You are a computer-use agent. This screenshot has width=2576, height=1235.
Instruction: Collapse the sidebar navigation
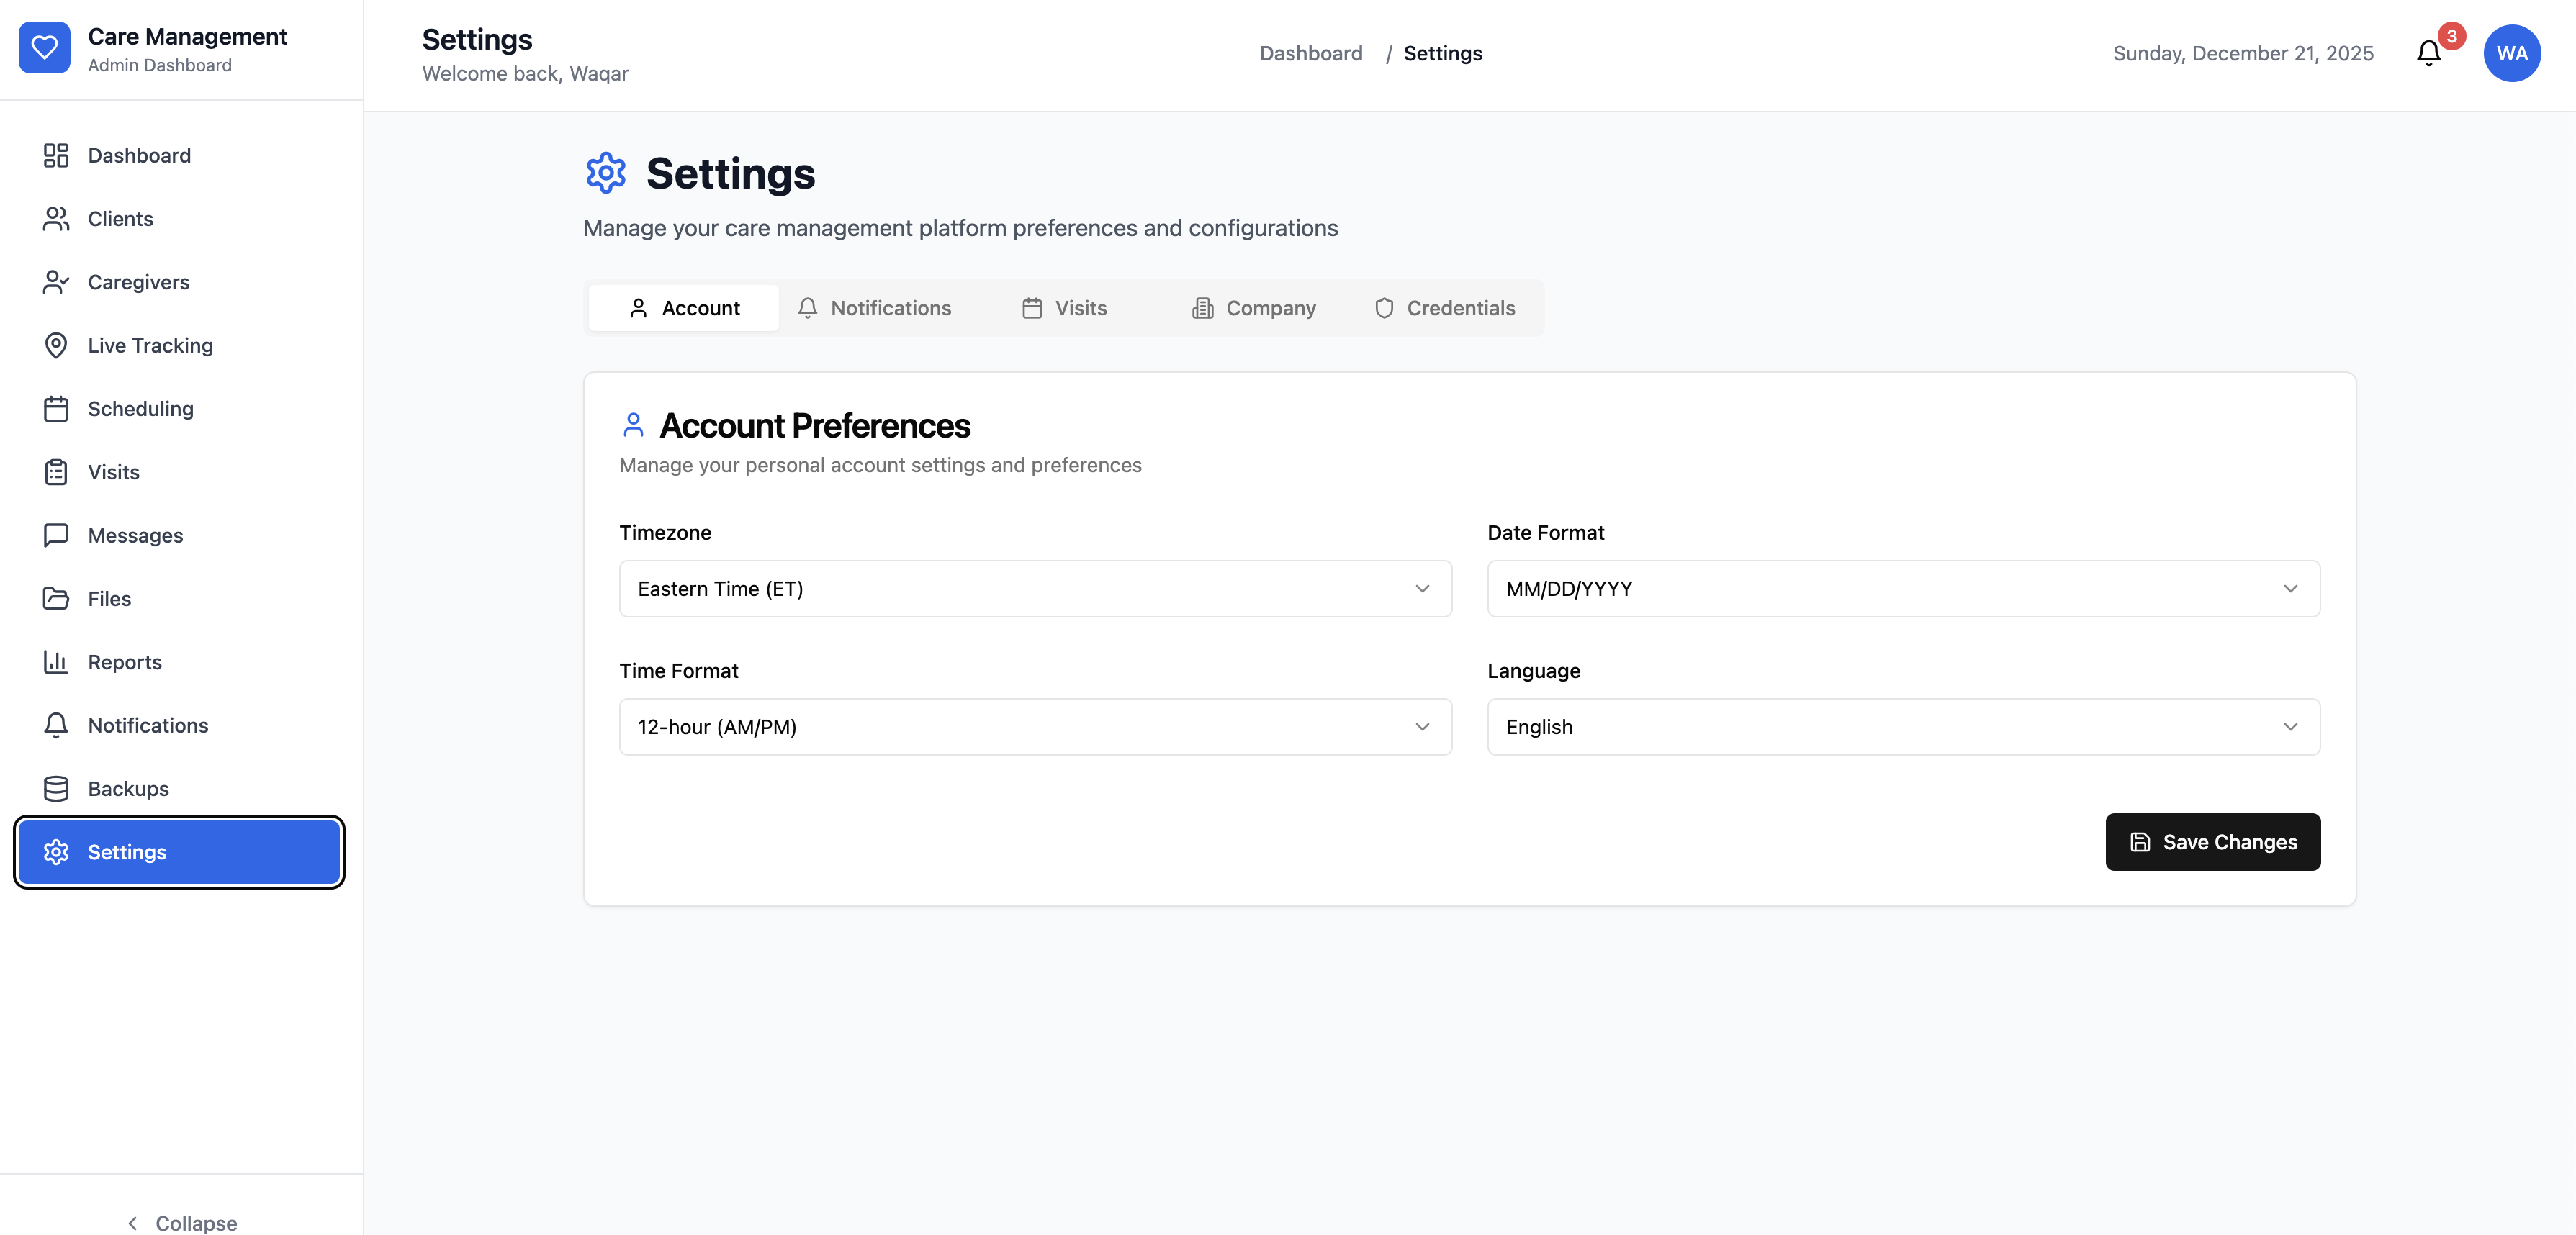(x=182, y=1222)
